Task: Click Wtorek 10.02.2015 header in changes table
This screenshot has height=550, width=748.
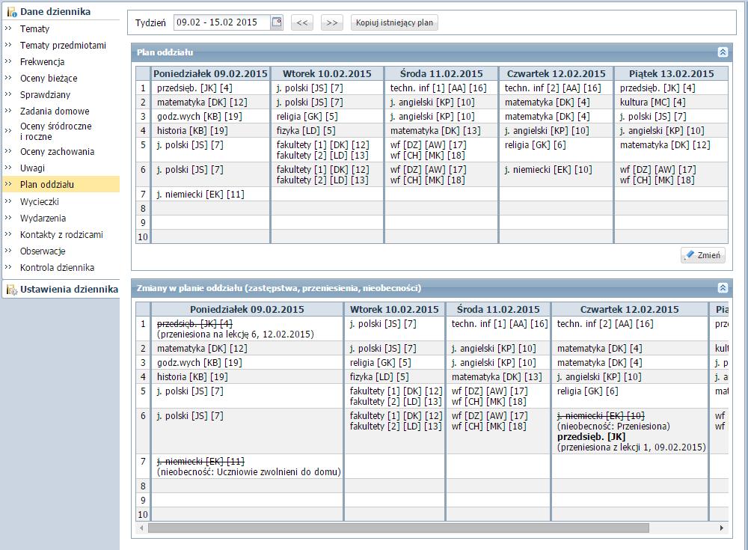Action: pos(394,309)
